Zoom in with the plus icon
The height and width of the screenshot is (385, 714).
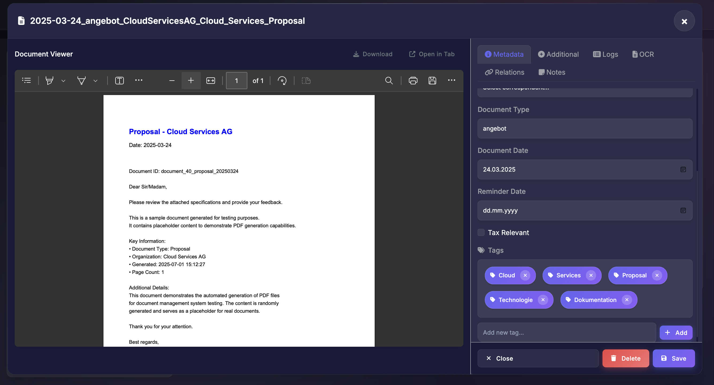191,81
